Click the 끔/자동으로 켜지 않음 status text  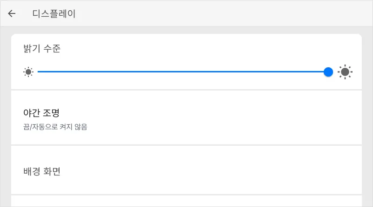(55, 127)
